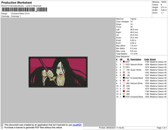
Task: Select the Width value '3.85 in'
Action: pos(164,10)
